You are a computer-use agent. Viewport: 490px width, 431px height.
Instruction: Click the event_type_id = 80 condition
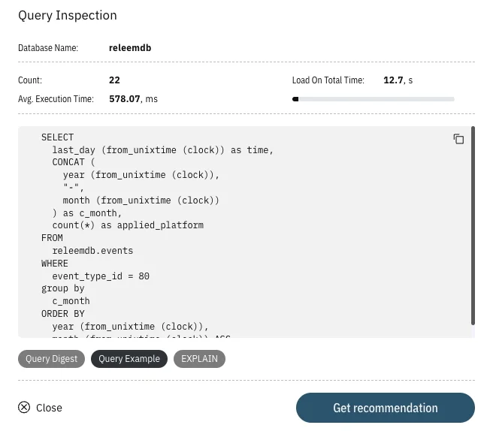101,276
